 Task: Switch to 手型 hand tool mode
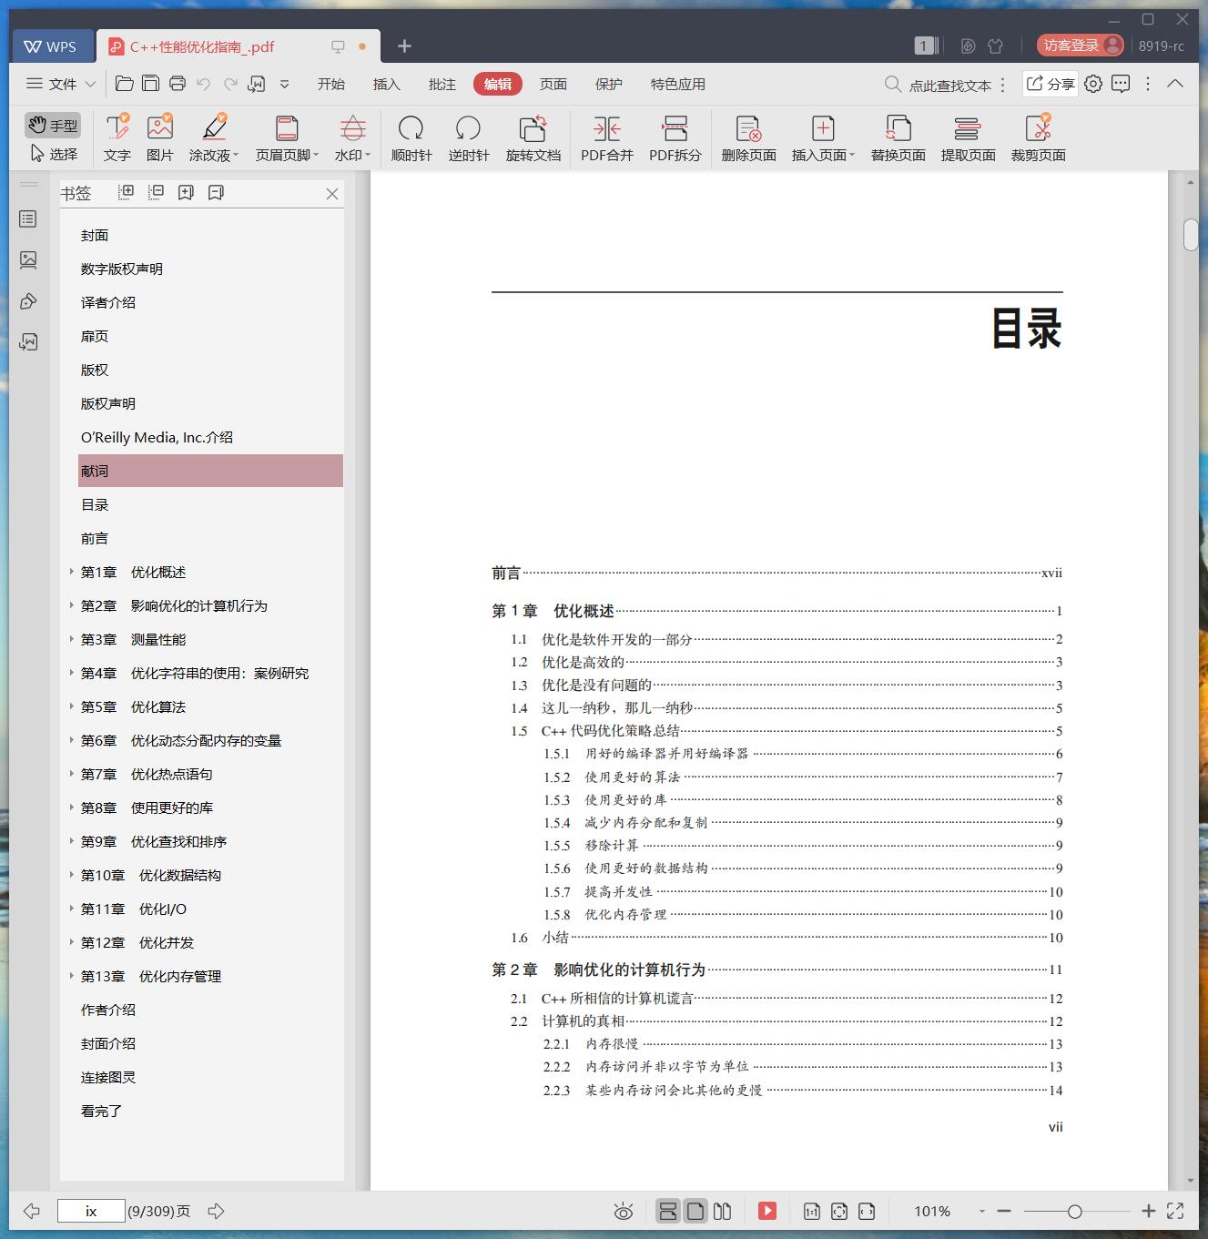[x=53, y=126]
